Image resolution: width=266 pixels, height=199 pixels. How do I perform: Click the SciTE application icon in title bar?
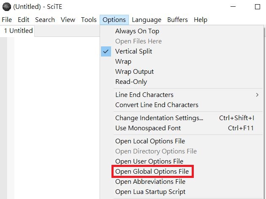pyautogui.click(x=7, y=7)
